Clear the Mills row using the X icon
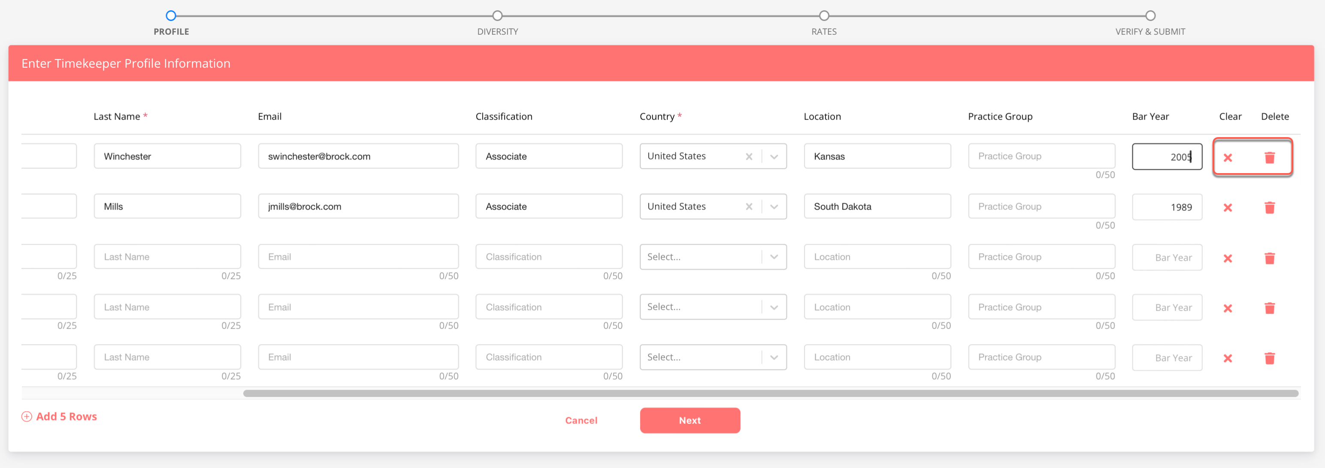This screenshot has height=468, width=1325. [1228, 207]
